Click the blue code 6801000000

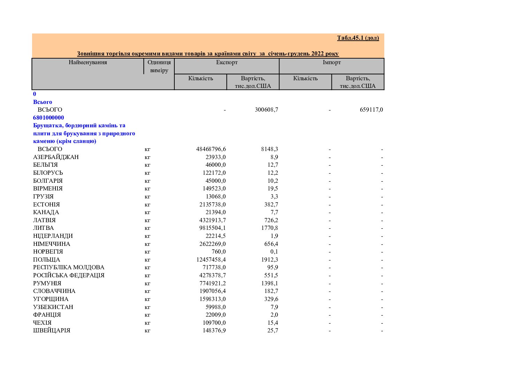click(48, 118)
